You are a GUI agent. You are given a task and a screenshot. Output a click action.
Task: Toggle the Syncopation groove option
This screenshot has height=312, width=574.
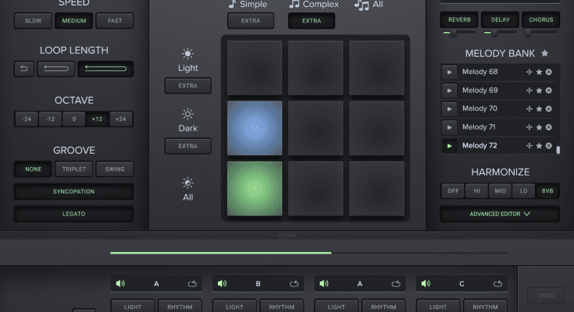click(x=73, y=191)
